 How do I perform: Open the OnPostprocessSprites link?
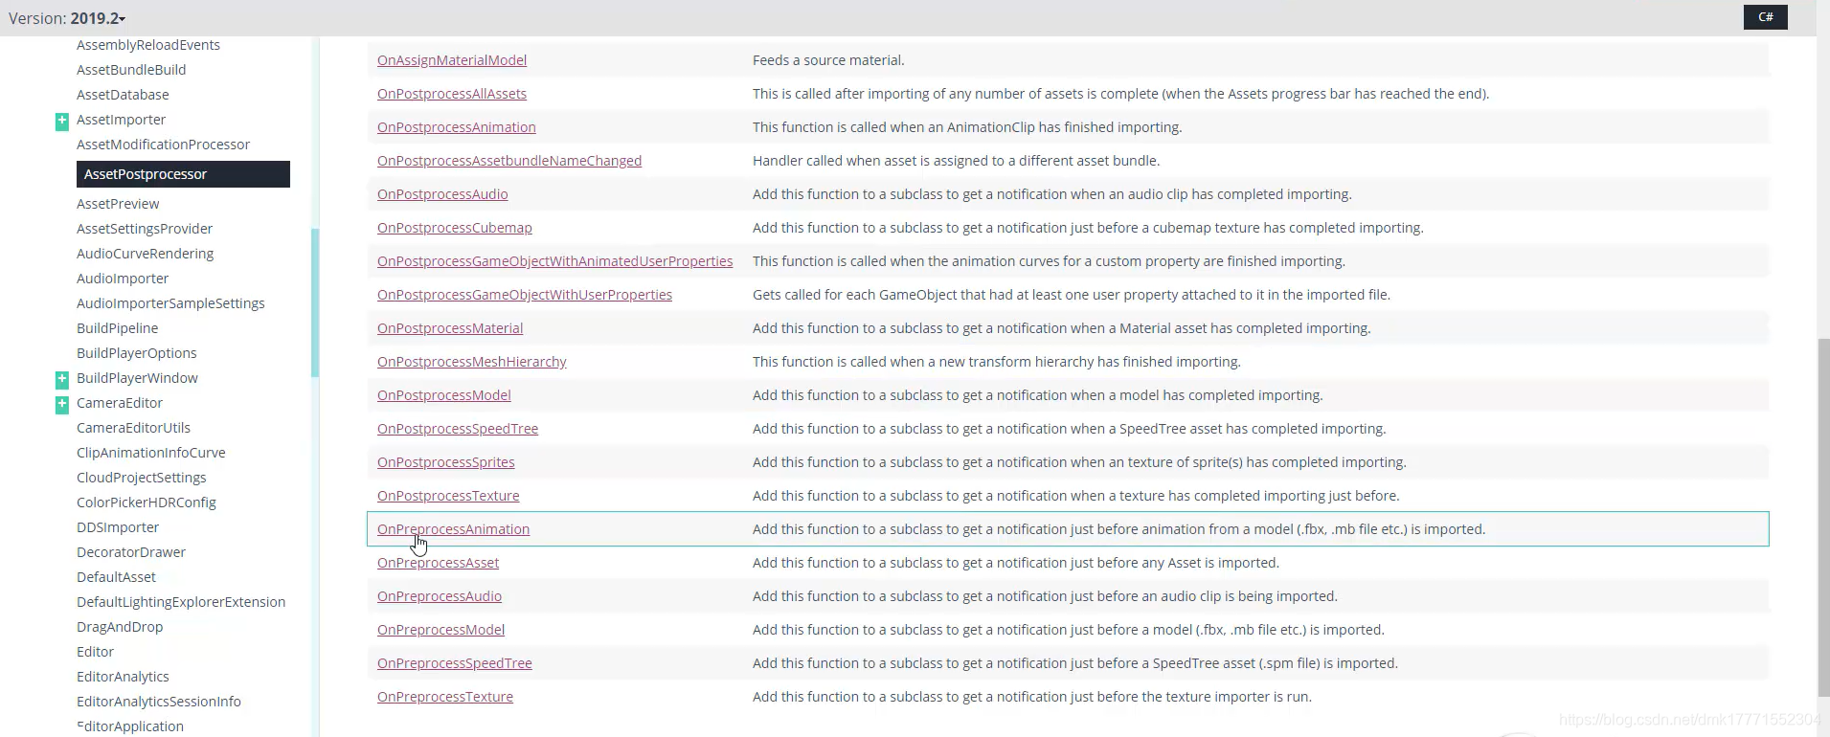click(x=446, y=462)
